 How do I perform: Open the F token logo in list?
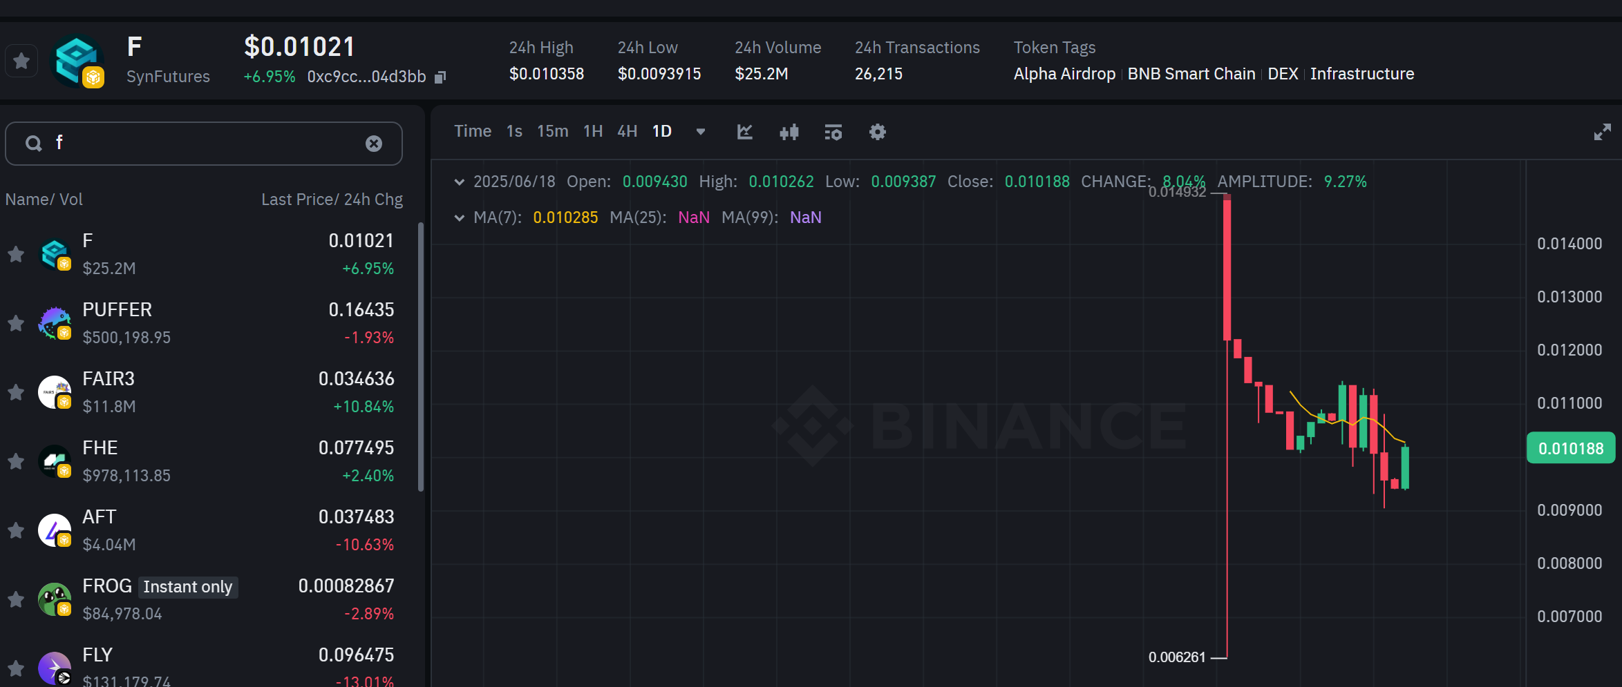tap(55, 254)
